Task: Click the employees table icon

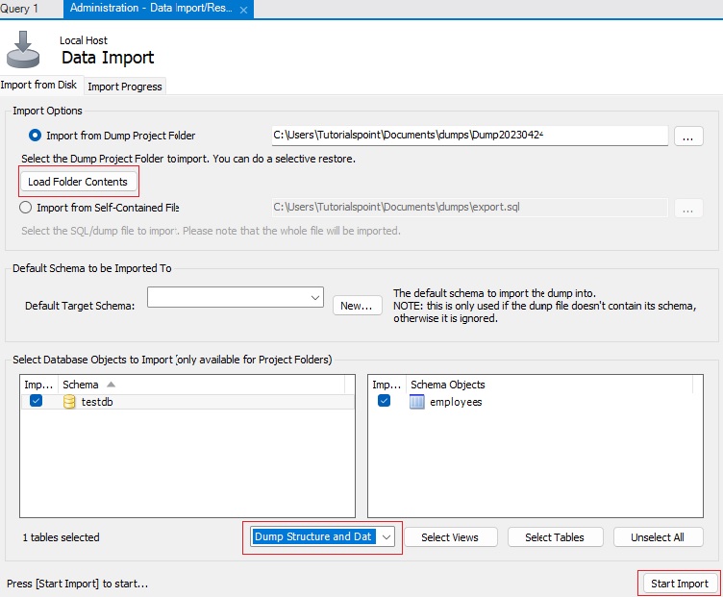Action: coord(417,402)
